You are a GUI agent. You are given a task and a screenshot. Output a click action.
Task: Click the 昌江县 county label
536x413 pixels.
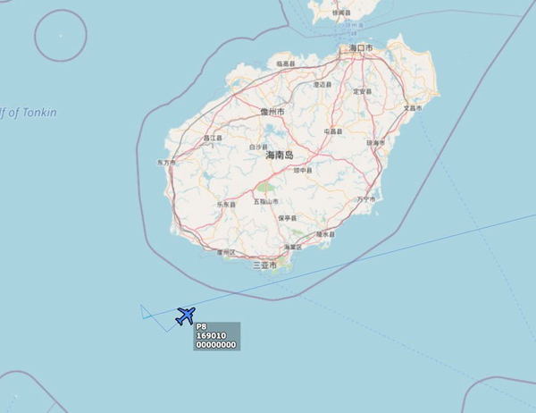point(213,138)
